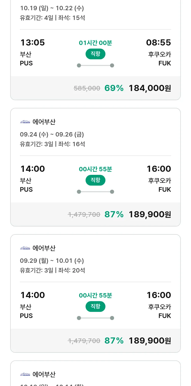Tap Air Busan logo on bottom partial card
Viewport: 191px width, 386px height.
pyautogui.click(x=25, y=374)
